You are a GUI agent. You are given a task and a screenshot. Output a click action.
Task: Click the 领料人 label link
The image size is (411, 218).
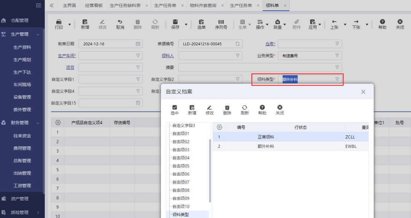click(168, 56)
